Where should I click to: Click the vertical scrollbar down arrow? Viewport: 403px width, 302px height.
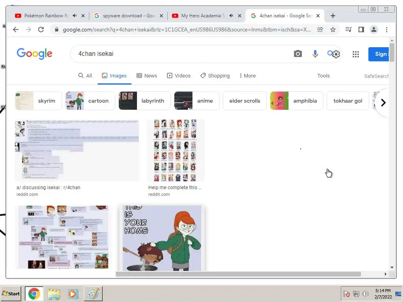pos(392,267)
